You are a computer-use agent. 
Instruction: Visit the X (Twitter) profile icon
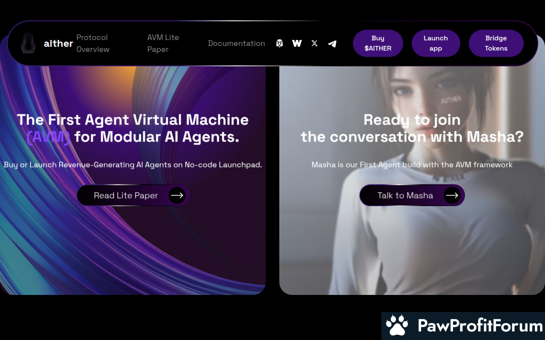[314, 43]
